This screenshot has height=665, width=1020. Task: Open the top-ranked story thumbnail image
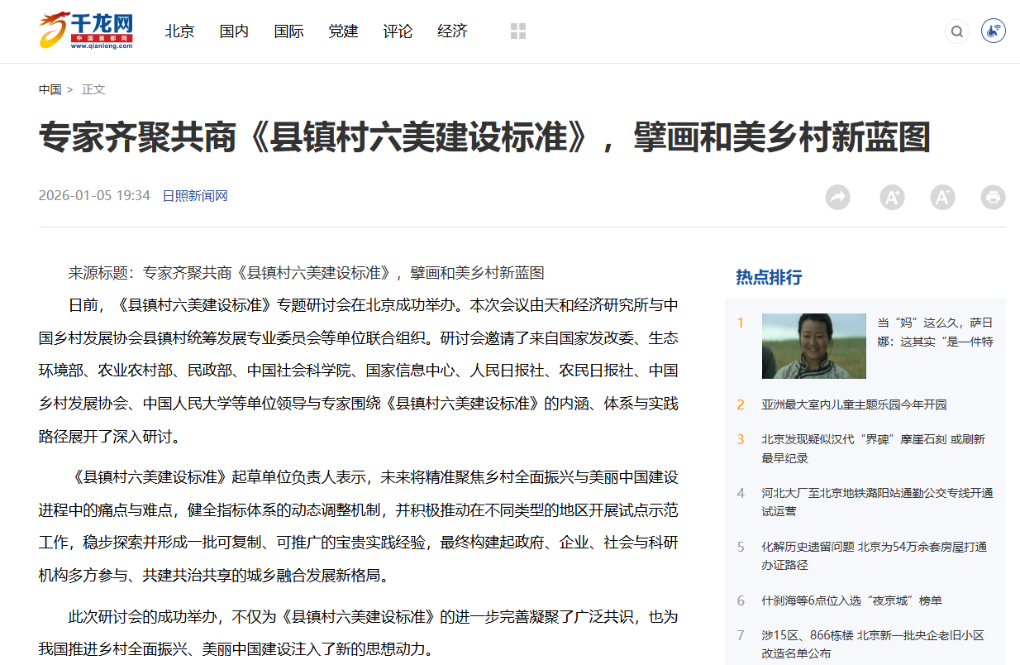click(813, 346)
